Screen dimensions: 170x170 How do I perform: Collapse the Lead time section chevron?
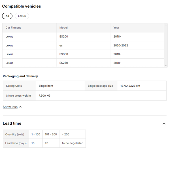coord(164,124)
